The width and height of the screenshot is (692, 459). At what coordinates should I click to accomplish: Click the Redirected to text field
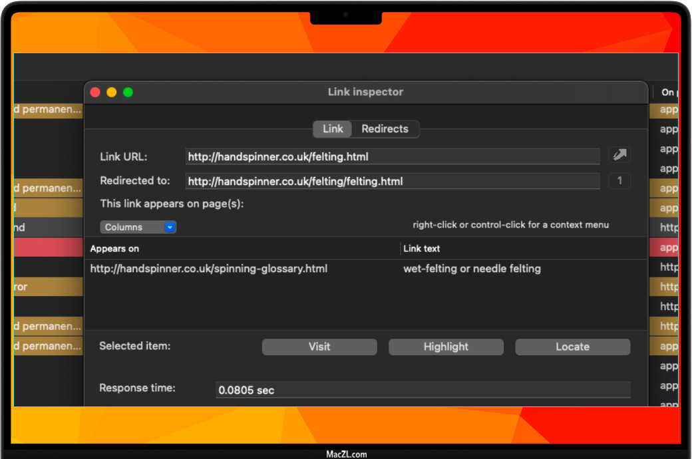tap(392, 181)
